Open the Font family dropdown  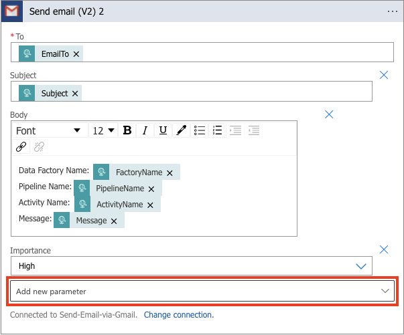click(x=48, y=130)
